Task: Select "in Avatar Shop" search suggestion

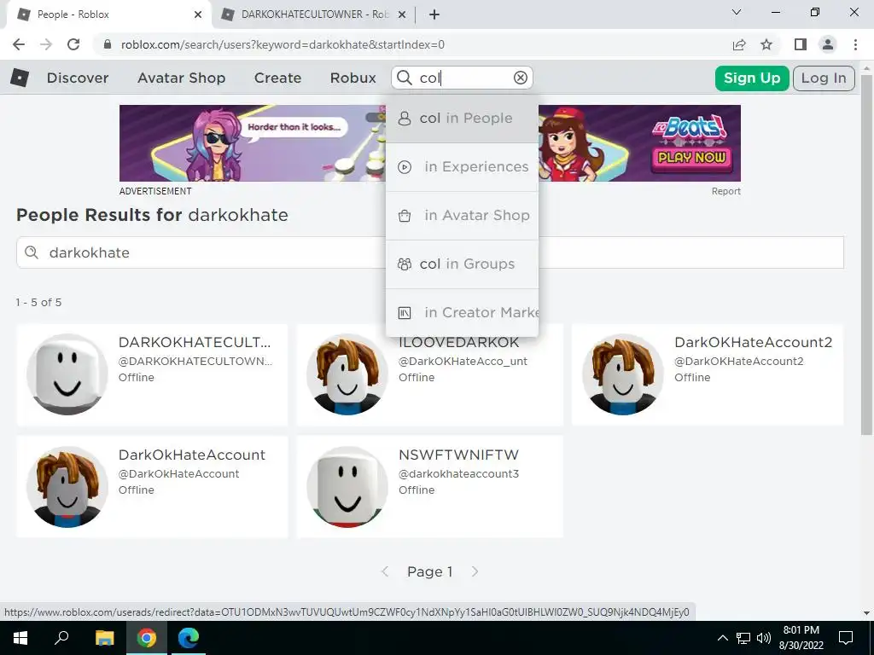Action: 462,216
